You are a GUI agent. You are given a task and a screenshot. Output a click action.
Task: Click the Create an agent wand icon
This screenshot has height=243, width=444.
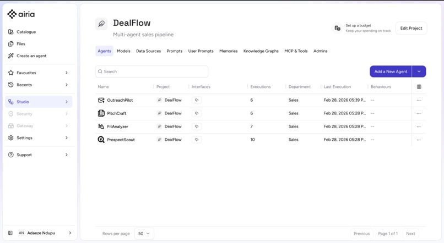pos(11,56)
